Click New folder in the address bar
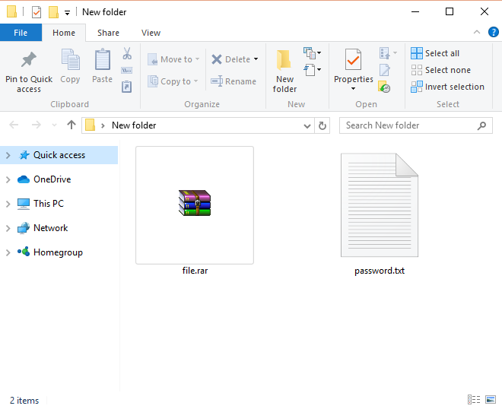 (x=134, y=125)
